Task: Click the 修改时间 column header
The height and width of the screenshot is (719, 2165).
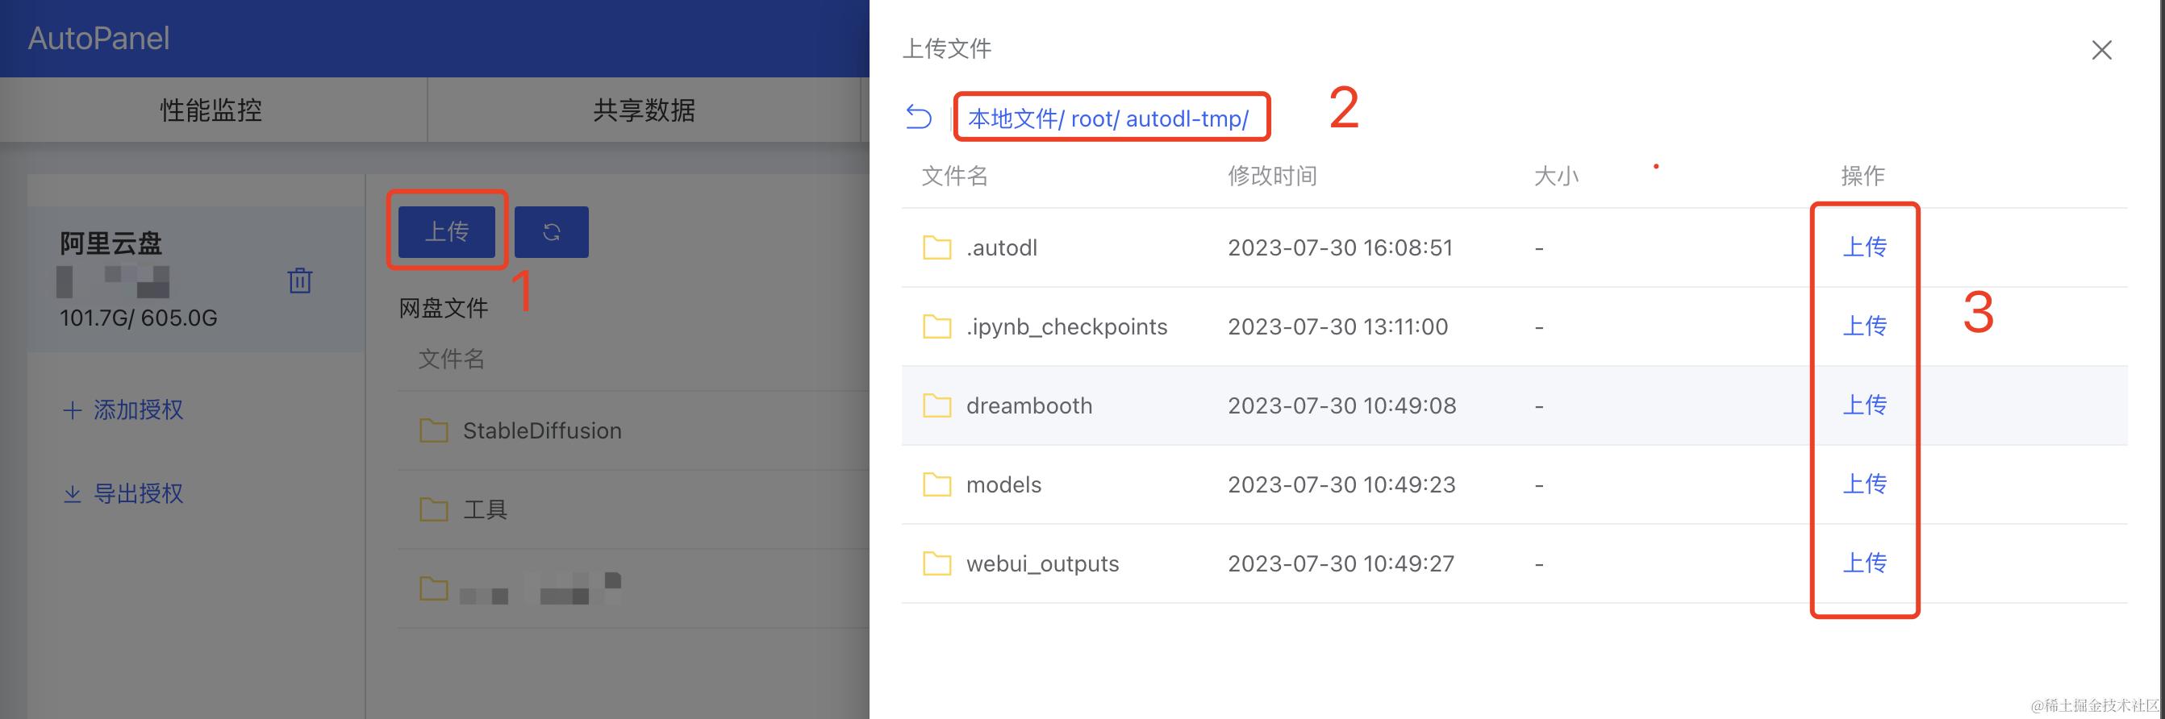Action: 1272,176
